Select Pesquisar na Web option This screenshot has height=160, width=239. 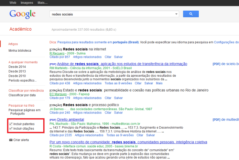click(x=21, y=106)
